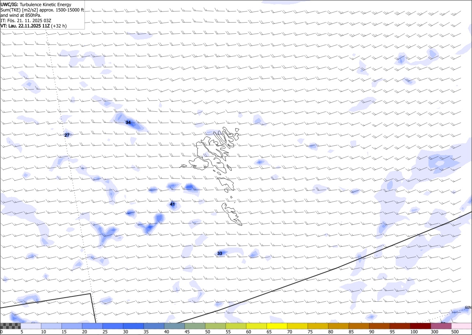Viewport: 472px width, 335px height.
Task: Click the 85–90 burnt orange legend swatch
Action: (x=359, y=326)
